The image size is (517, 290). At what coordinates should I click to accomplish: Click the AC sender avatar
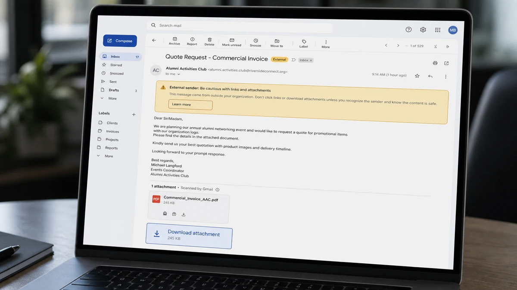click(156, 70)
